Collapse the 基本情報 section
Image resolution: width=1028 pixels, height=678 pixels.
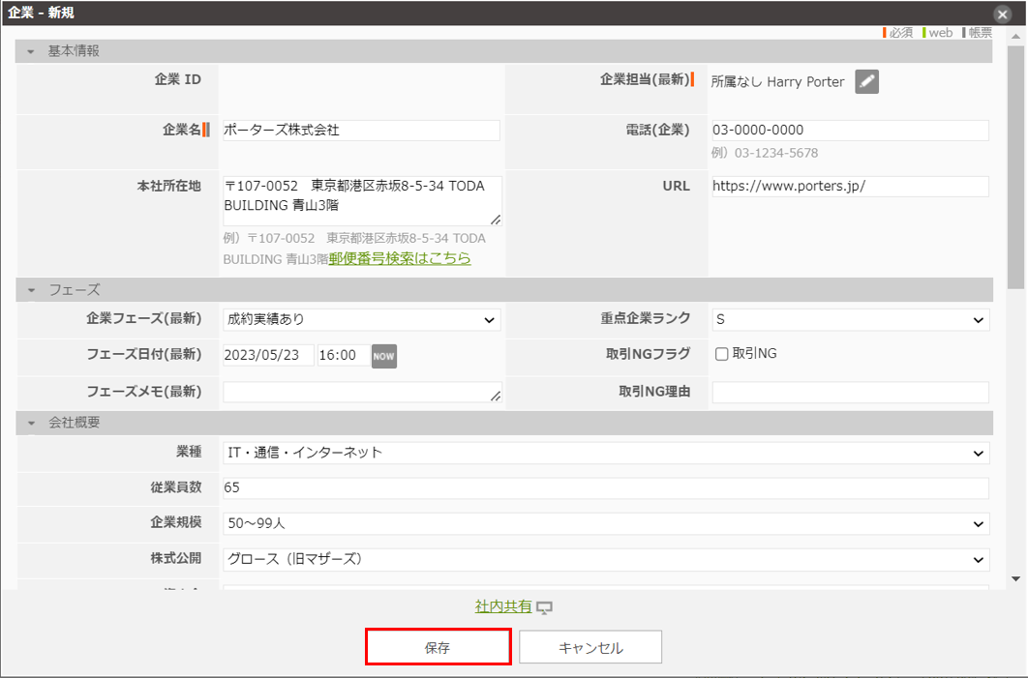pyautogui.click(x=31, y=51)
